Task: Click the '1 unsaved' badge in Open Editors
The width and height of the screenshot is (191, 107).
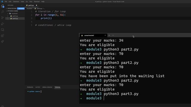Action: tap(21, 9)
